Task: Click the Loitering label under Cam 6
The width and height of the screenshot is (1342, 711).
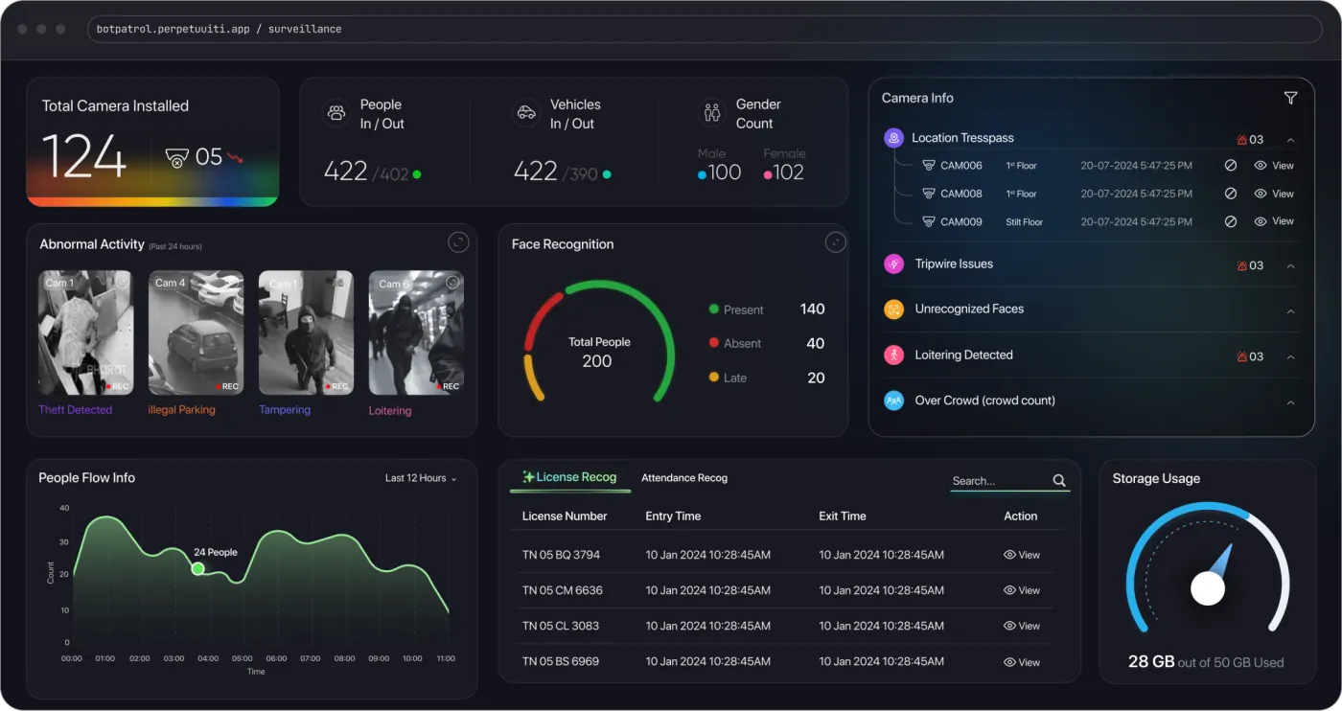Action: pyautogui.click(x=390, y=411)
